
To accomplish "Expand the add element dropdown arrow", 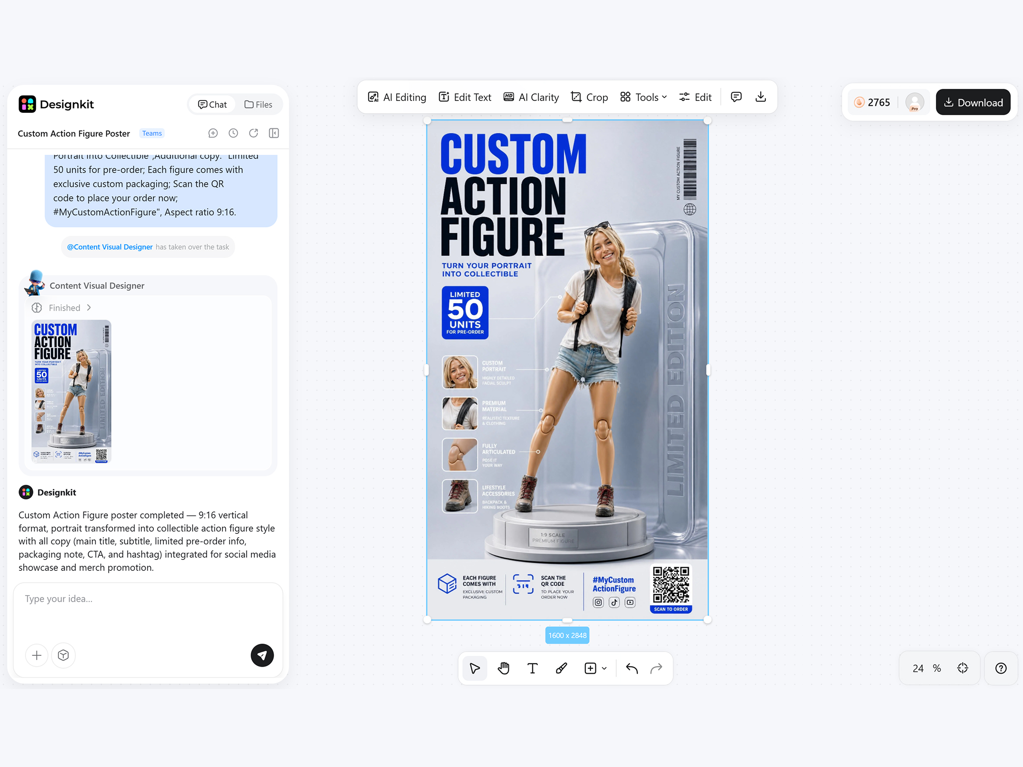I will [x=604, y=668].
